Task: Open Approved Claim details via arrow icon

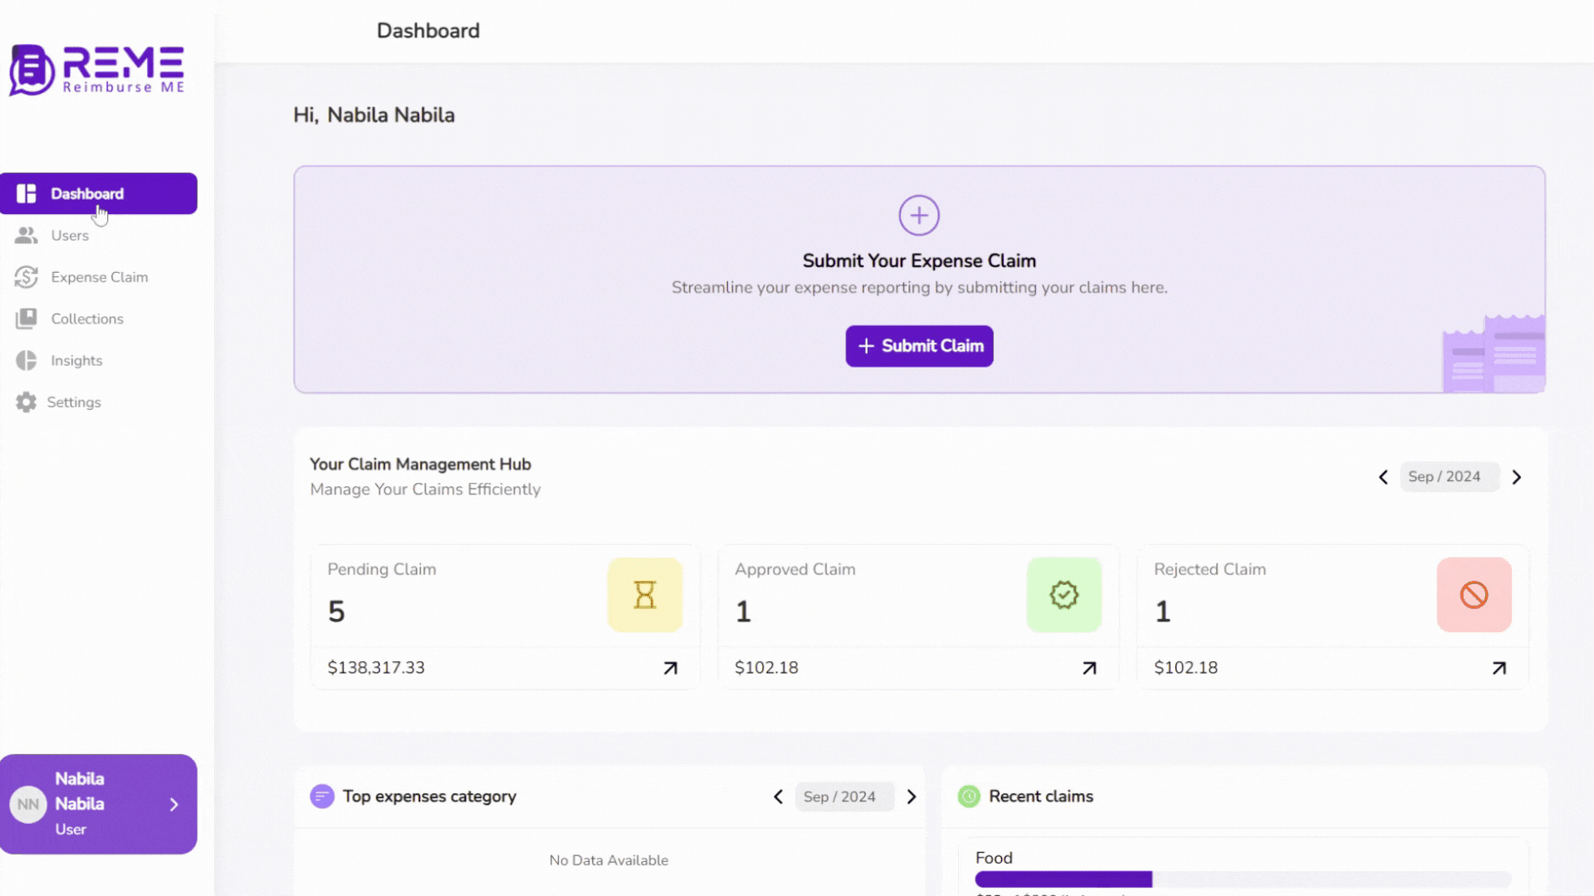Action: tap(1089, 668)
